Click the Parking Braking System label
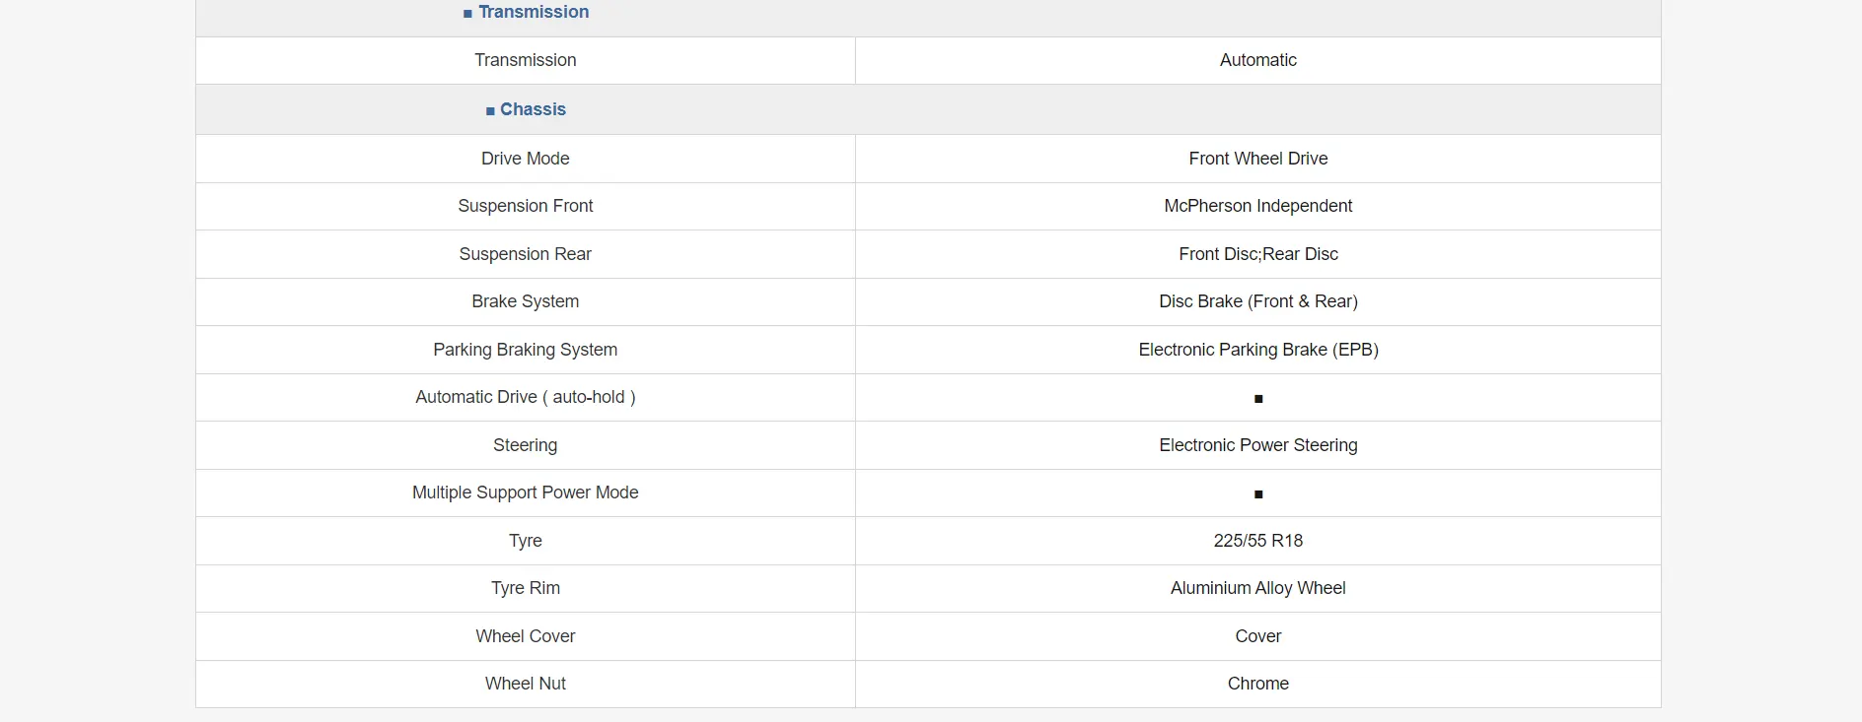The image size is (1862, 722). point(525,350)
